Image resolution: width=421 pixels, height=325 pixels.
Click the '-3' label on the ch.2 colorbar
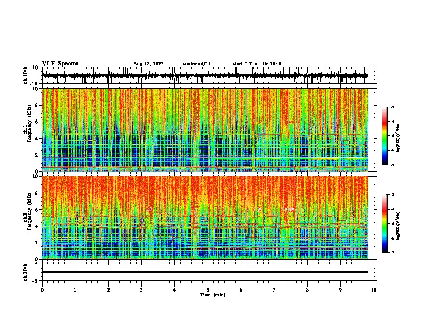point(392,195)
